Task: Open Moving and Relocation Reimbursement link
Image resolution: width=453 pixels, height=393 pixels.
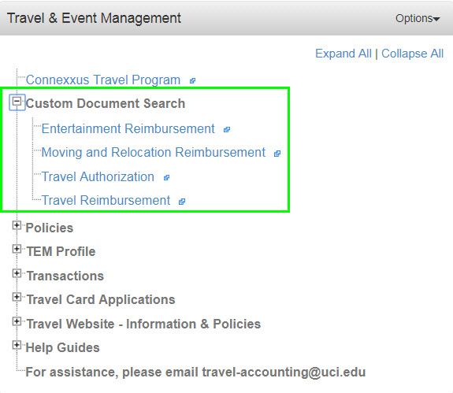Action: pyautogui.click(x=154, y=153)
